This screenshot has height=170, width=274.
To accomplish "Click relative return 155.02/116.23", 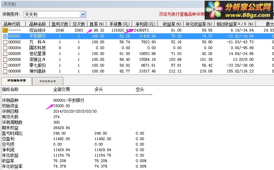I will tap(240, 71).
